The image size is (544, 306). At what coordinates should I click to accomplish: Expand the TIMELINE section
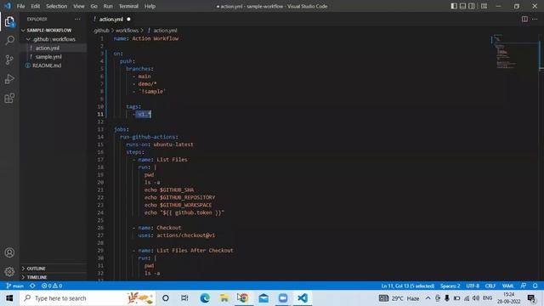37,277
